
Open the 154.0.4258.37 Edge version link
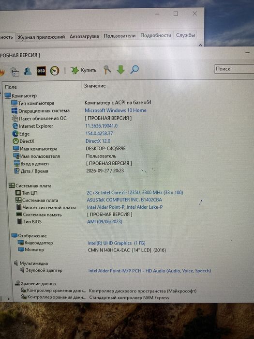pyautogui.click(x=99, y=133)
